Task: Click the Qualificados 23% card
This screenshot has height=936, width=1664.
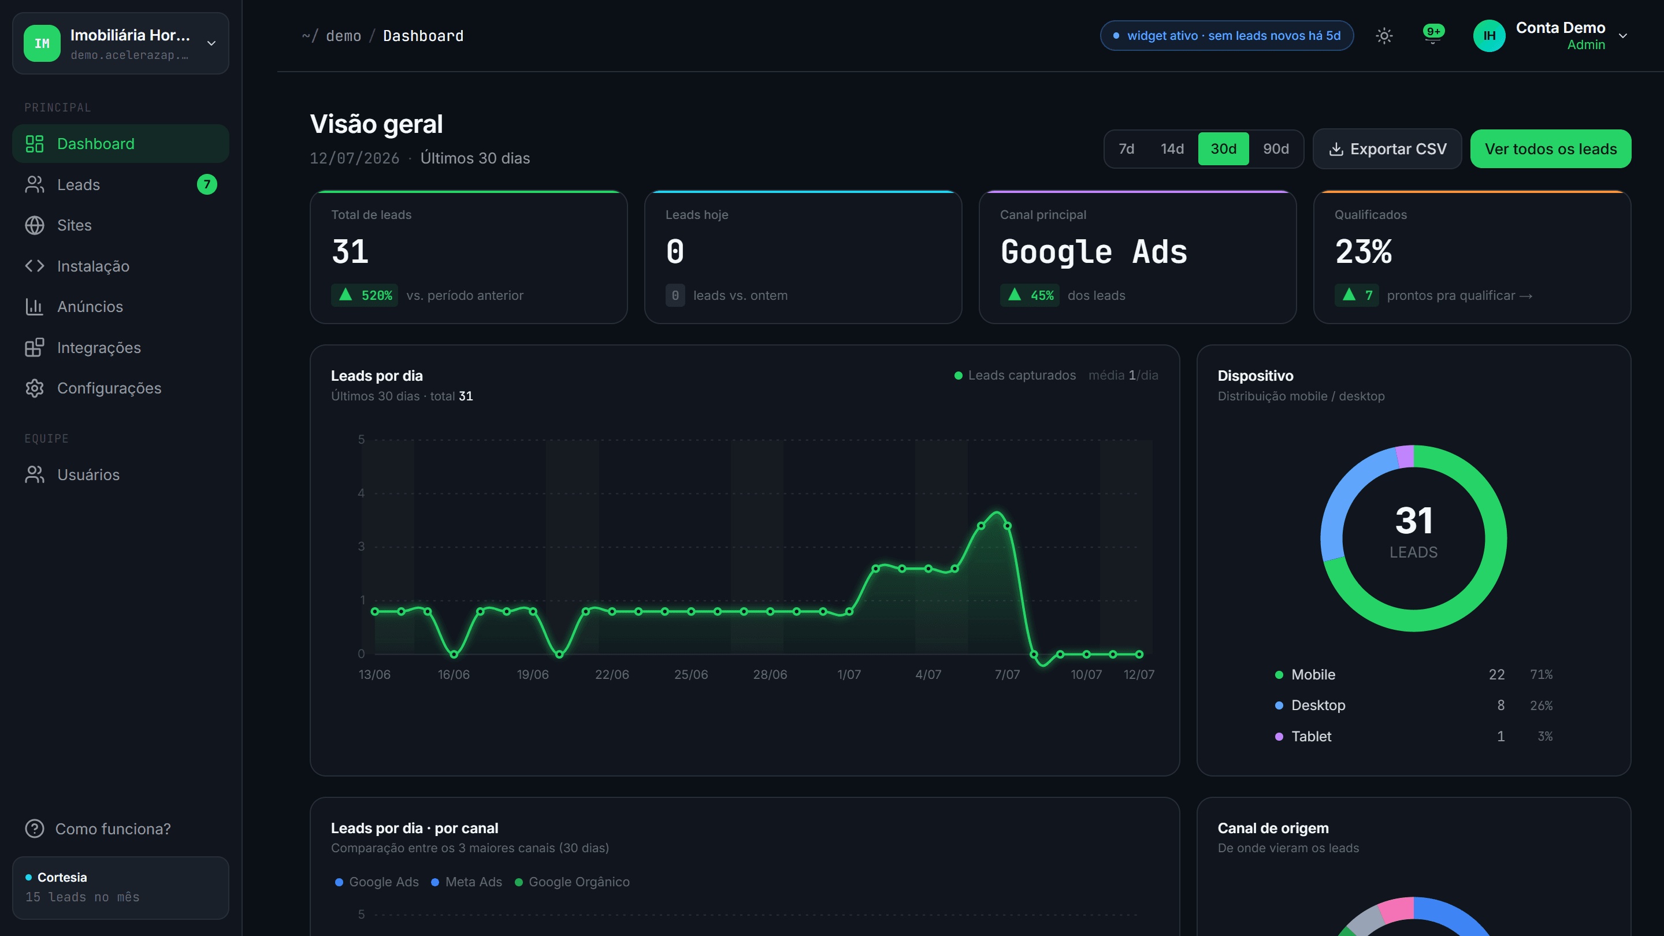Action: [1472, 257]
